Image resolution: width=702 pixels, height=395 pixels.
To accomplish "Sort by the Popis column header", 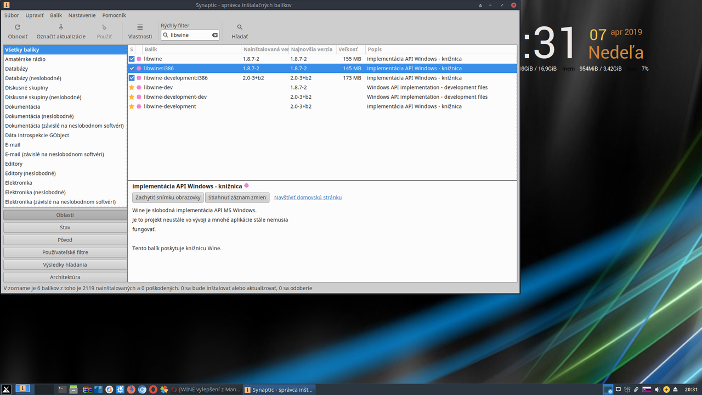I will point(441,49).
